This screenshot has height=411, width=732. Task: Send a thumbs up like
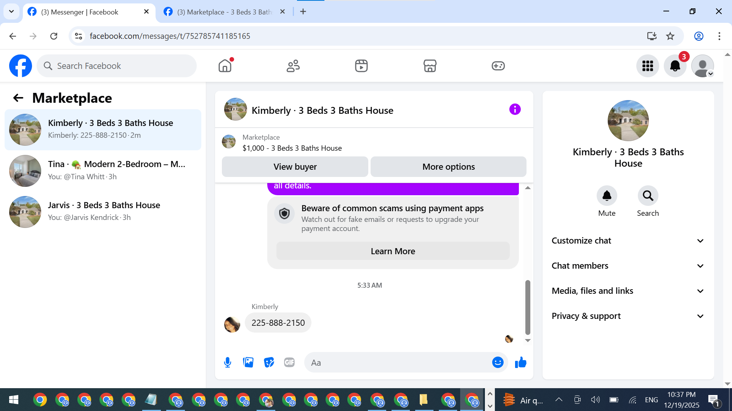point(520,362)
